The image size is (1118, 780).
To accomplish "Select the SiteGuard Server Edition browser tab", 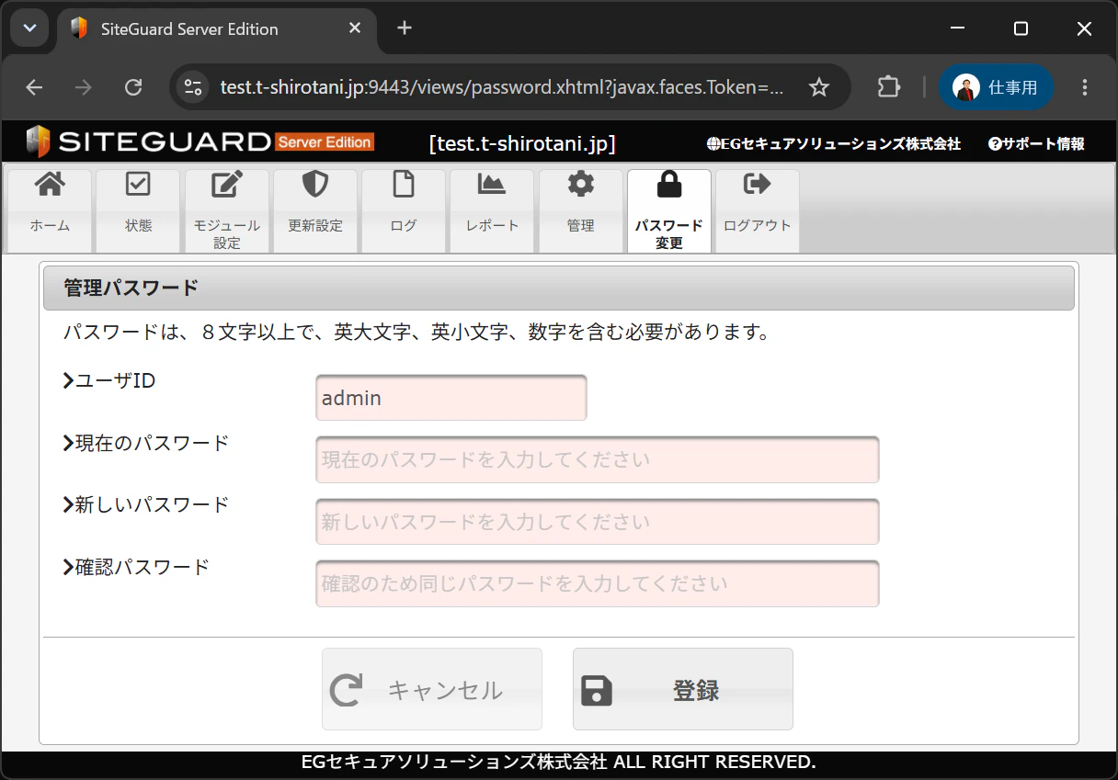I will pos(217,30).
